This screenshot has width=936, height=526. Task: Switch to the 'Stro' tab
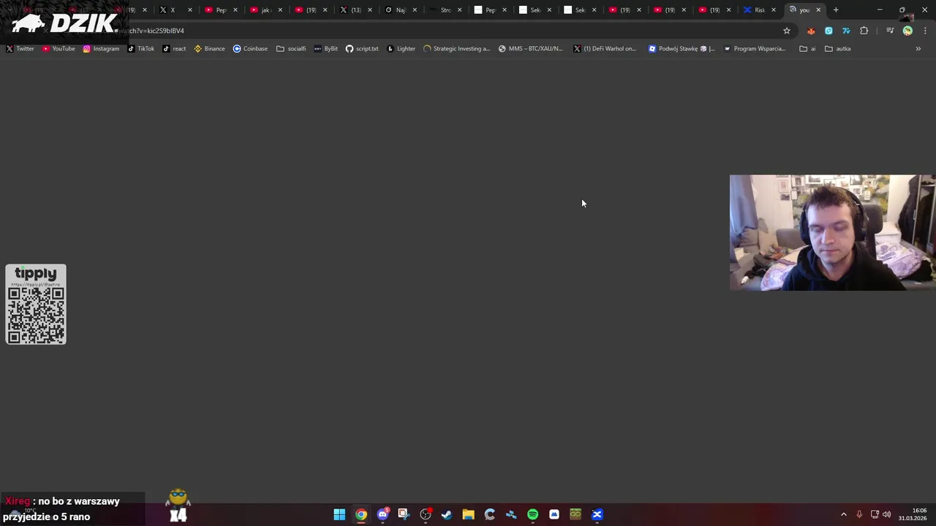click(x=442, y=10)
